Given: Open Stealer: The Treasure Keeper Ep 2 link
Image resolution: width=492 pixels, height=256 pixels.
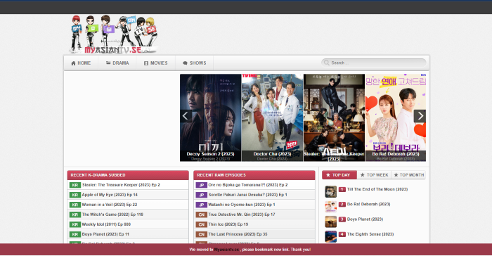Looking at the screenshot, I should (x=121, y=185).
